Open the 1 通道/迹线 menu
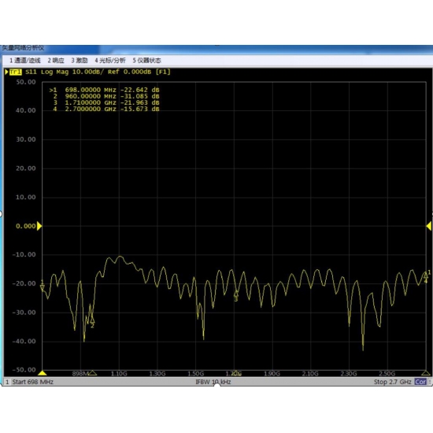 [25, 60]
